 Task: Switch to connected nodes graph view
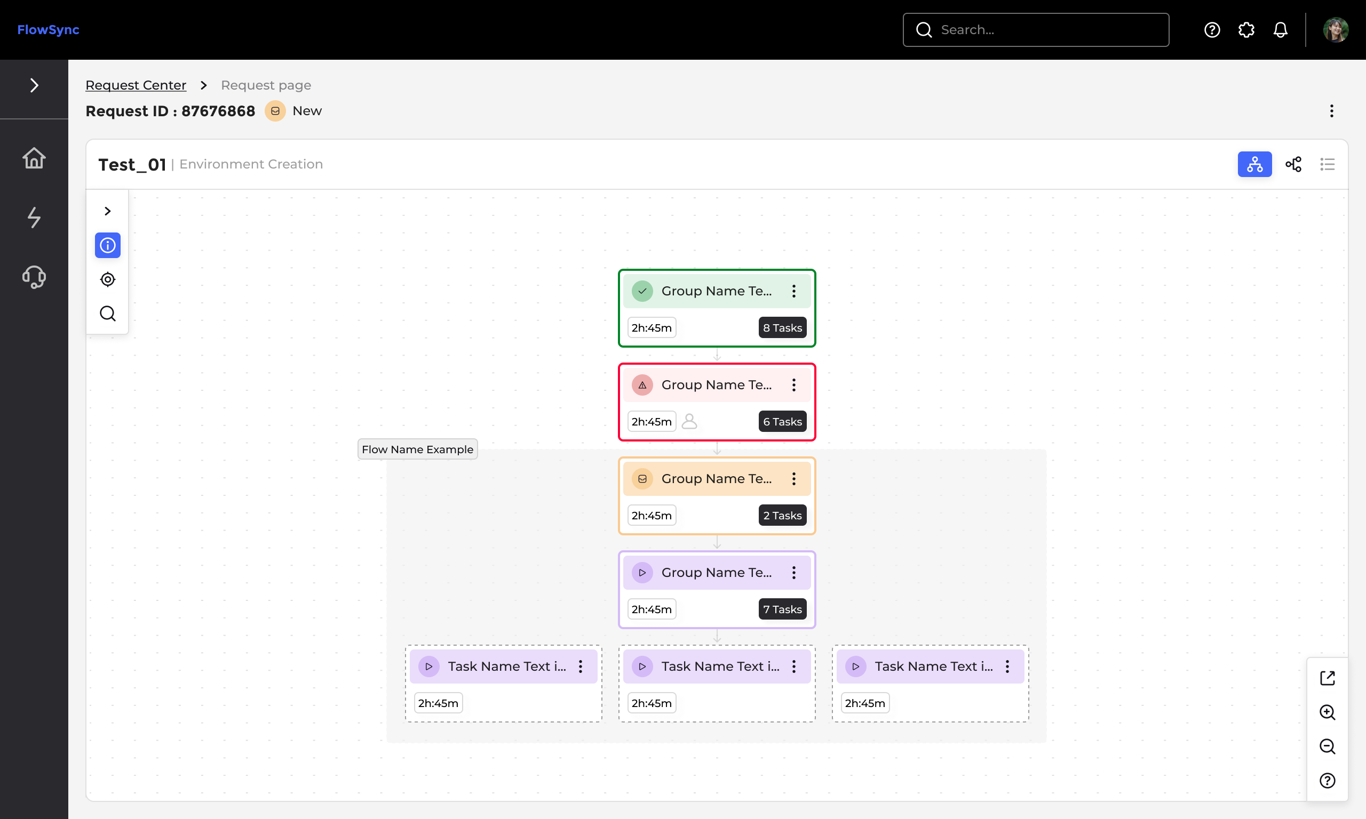pyautogui.click(x=1293, y=164)
